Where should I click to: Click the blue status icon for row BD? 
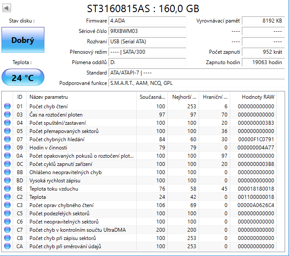(x=7, y=180)
